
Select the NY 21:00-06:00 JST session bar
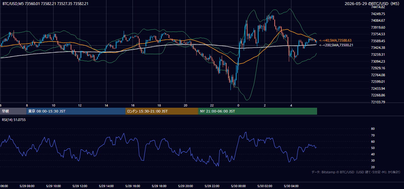[258, 111]
